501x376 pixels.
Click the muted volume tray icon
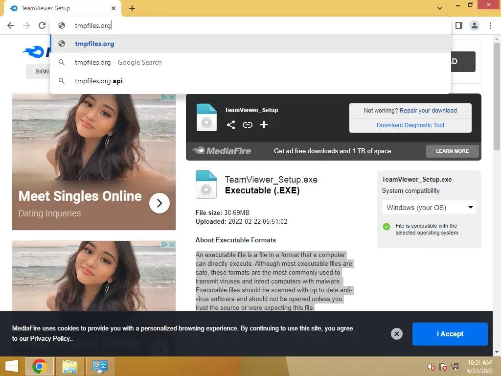[x=432, y=367]
